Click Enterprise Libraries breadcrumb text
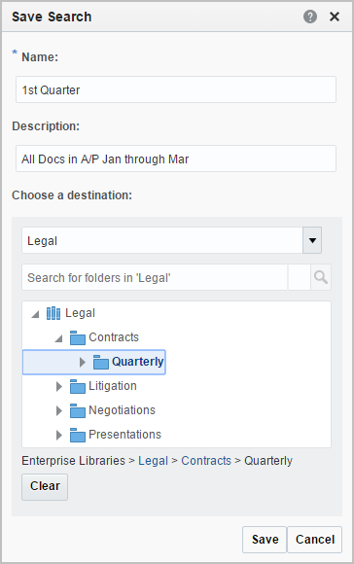 point(73,461)
